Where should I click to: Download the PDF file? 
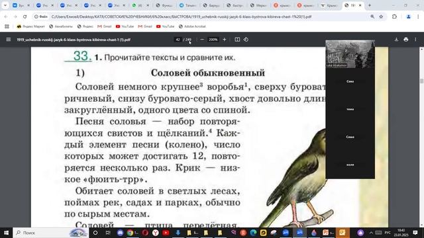[x=396, y=40]
